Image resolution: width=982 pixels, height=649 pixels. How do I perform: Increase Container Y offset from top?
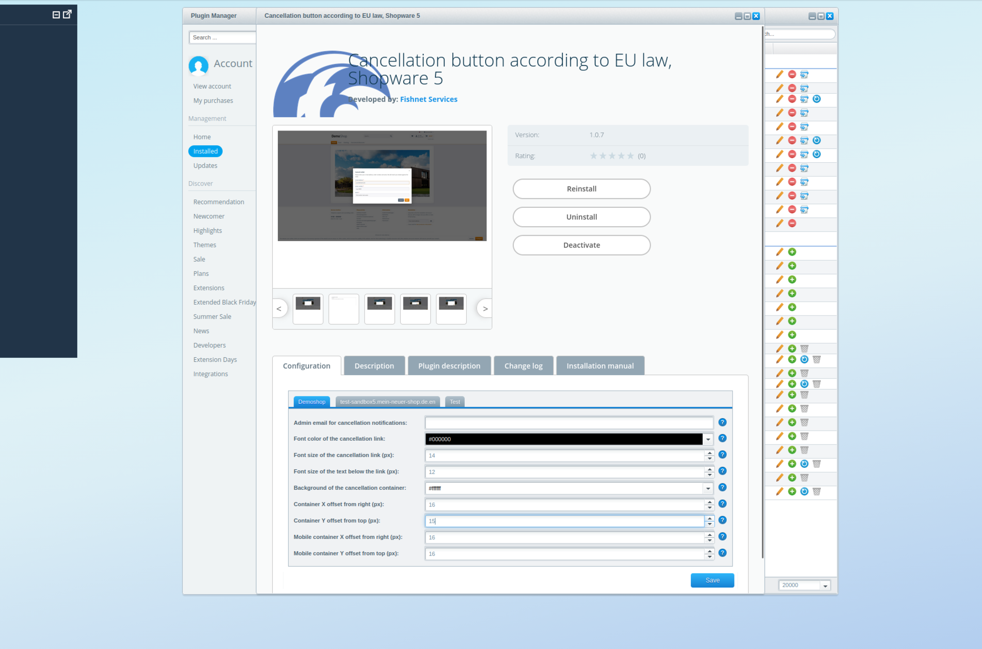710,518
